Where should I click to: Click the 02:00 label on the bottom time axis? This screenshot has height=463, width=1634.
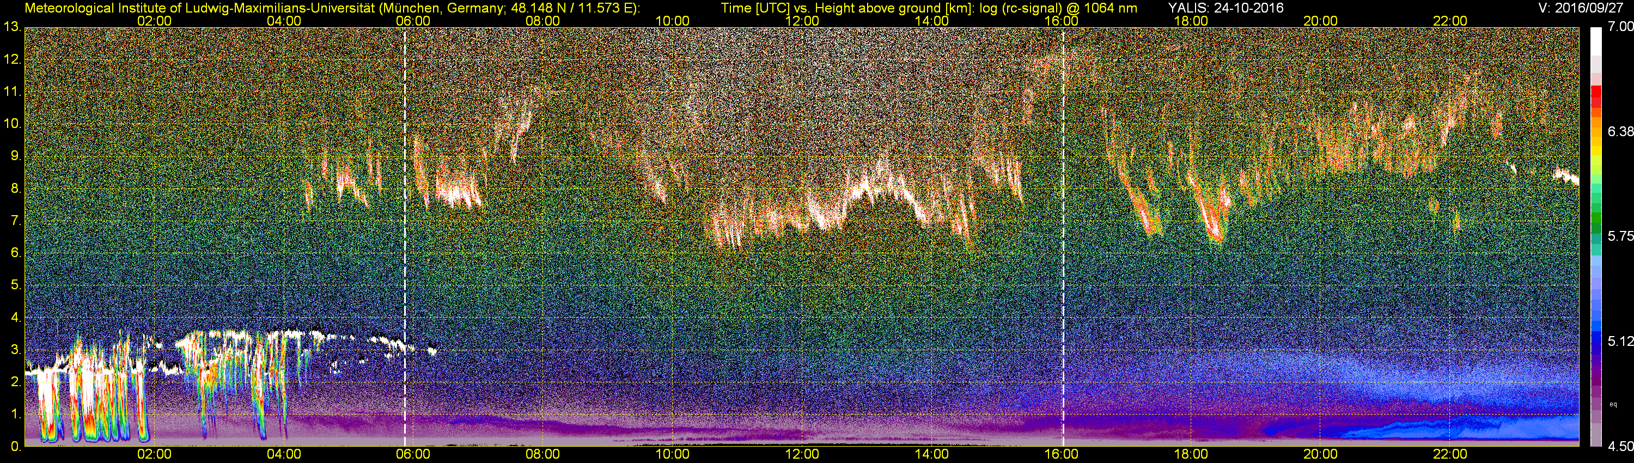154,454
